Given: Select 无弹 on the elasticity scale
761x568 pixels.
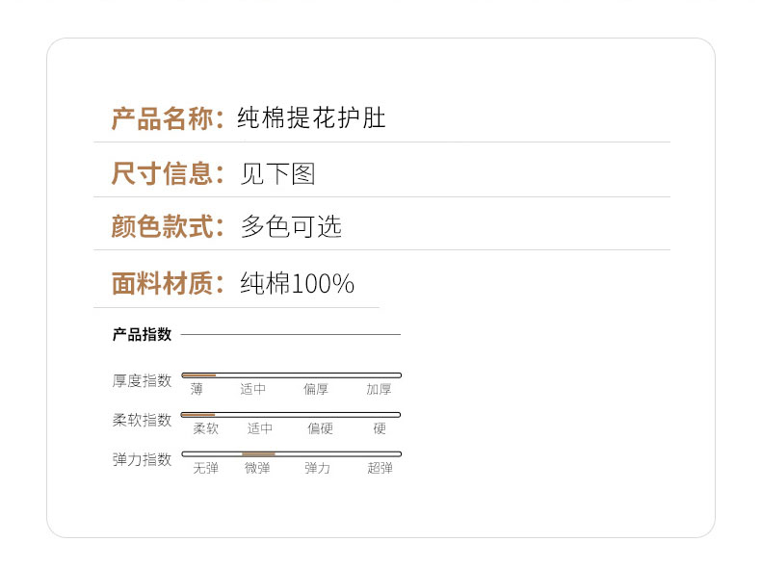Looking at the screenshot, I should point(206,468).
